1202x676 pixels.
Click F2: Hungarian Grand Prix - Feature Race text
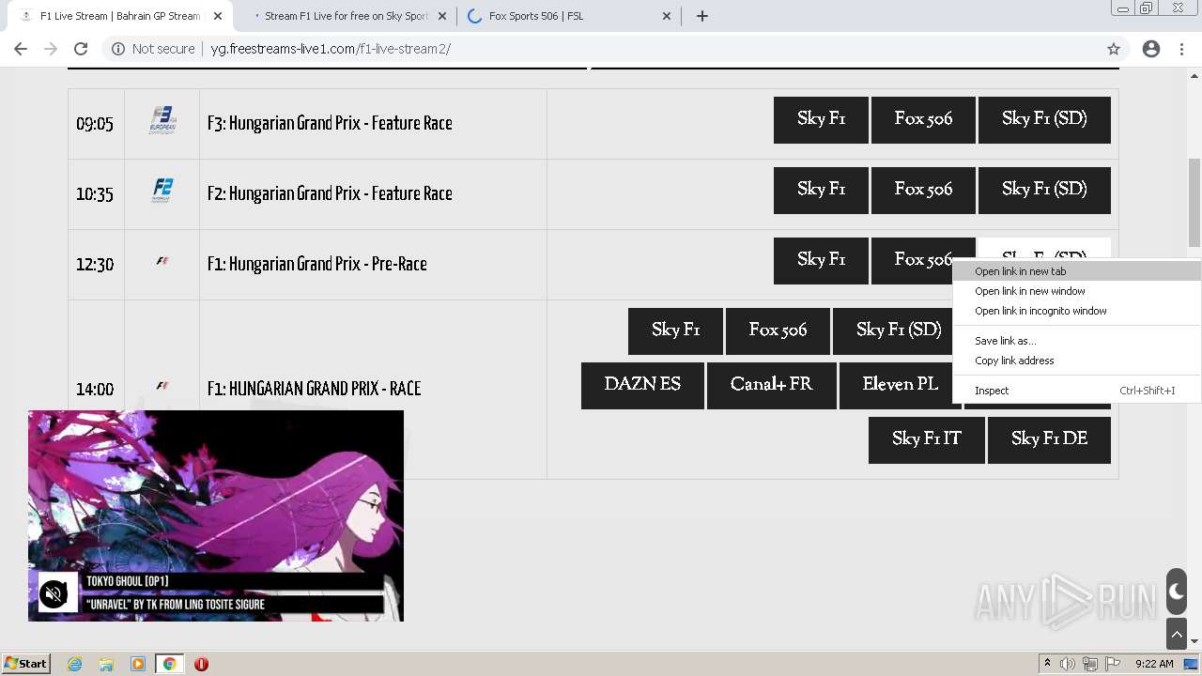click(x=330, y=193)
